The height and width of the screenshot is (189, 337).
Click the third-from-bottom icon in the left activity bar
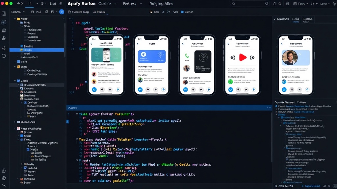[4, 171]
